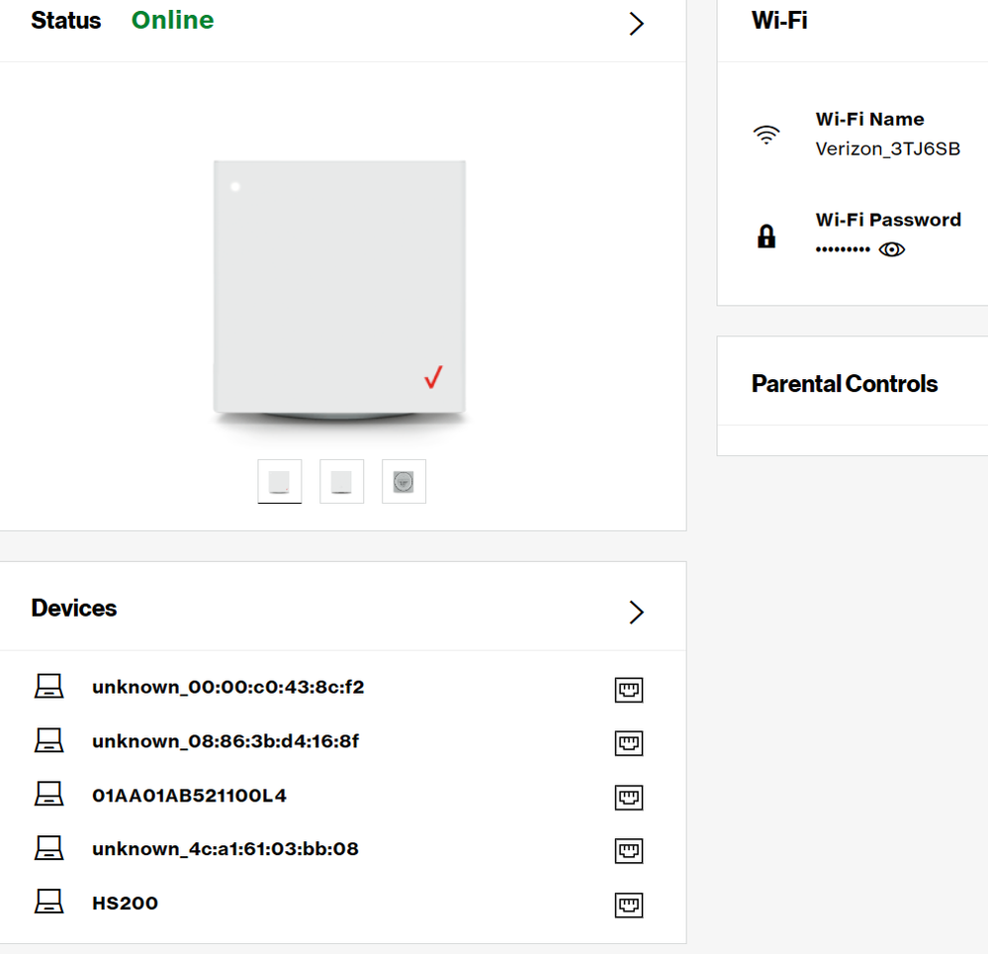This screenshot has height=954, width=988.
Task: Open device 01AA01AB521100L4 entry
Action: pyautogui.click(x=189, y=795)
